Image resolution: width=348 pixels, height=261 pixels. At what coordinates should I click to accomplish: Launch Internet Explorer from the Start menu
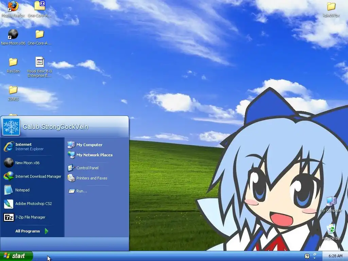point(32,147)
